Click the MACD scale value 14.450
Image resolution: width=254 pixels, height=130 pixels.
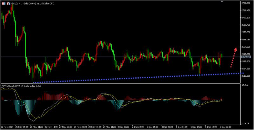245,85
